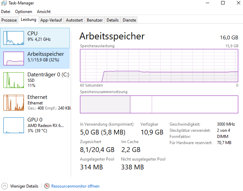Click the Task-Manager app icon in title bar
The height and width of the screenshot is (191, 243).
point(4,3)
